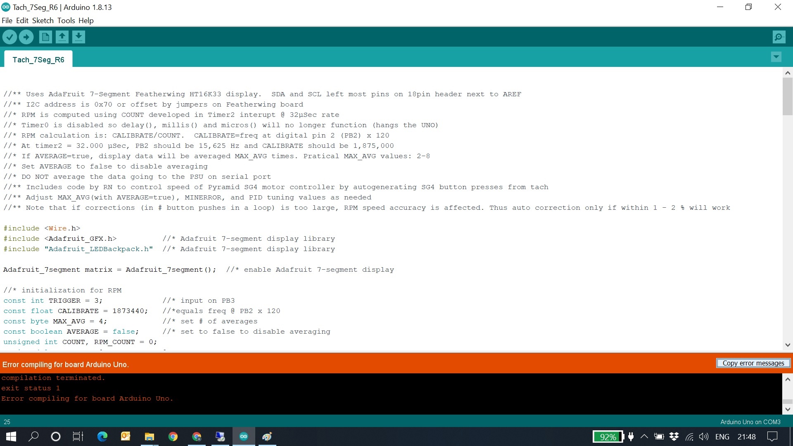Click the line number 25 indicator
The height and width of the screenshot is (446, 793).
pyautogui.click(x=7, y=422)
